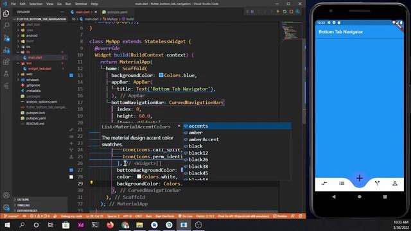411x231 pixels.
Task: Launch Firefox from the taskbar
Action: (x=110, y=225)
